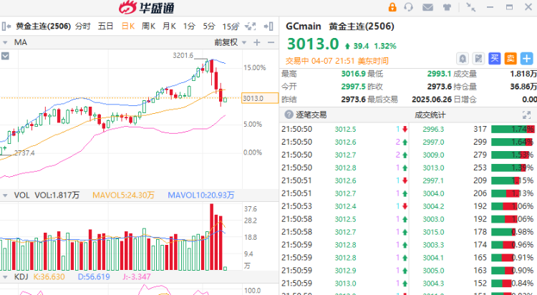The width and height of the screenshot is (537, 295).
Task: Click the 最后交易 date 2025.06.26
Action: coord(432,100)
